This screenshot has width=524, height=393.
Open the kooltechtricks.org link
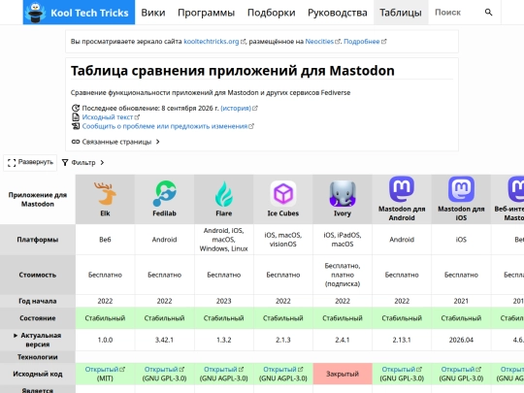(x=212, y=42)
